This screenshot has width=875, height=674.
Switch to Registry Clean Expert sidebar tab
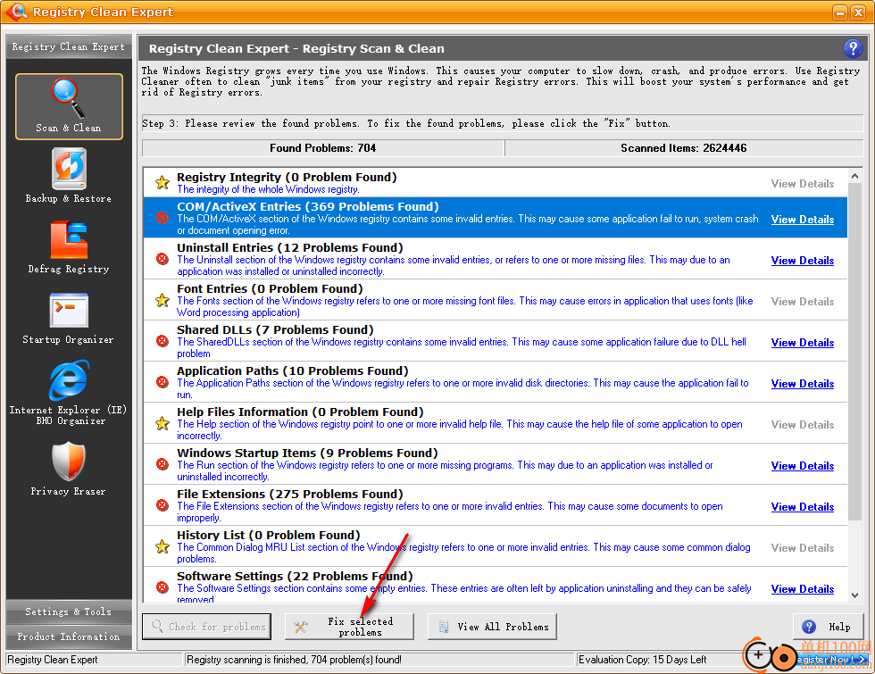click(69, 46)
